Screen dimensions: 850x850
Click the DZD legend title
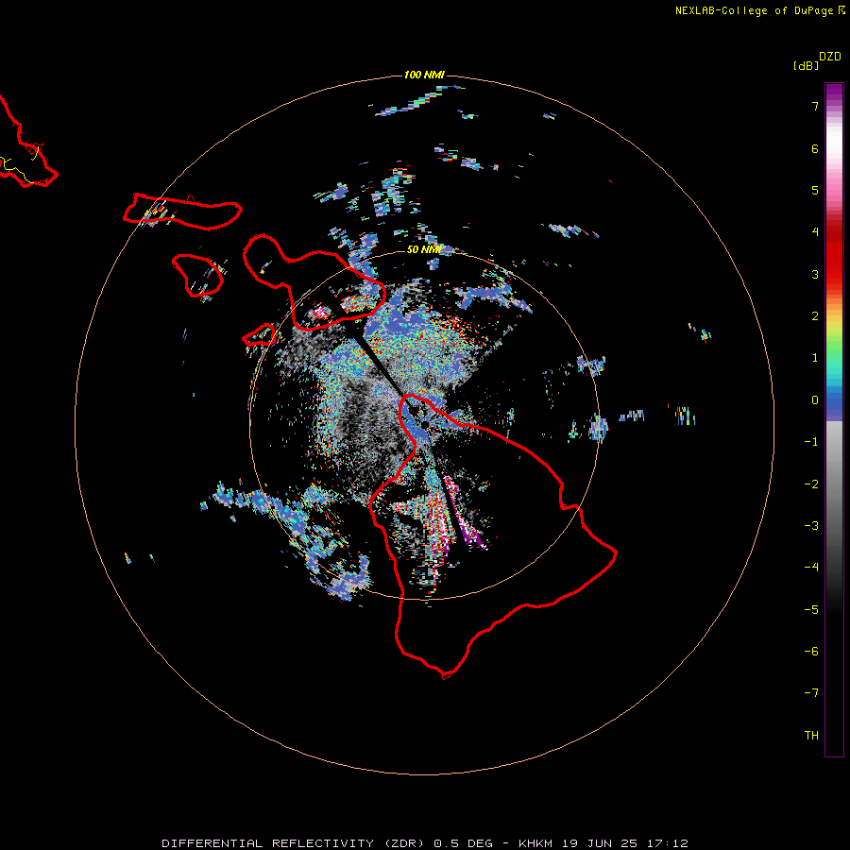tap(830, 57)
